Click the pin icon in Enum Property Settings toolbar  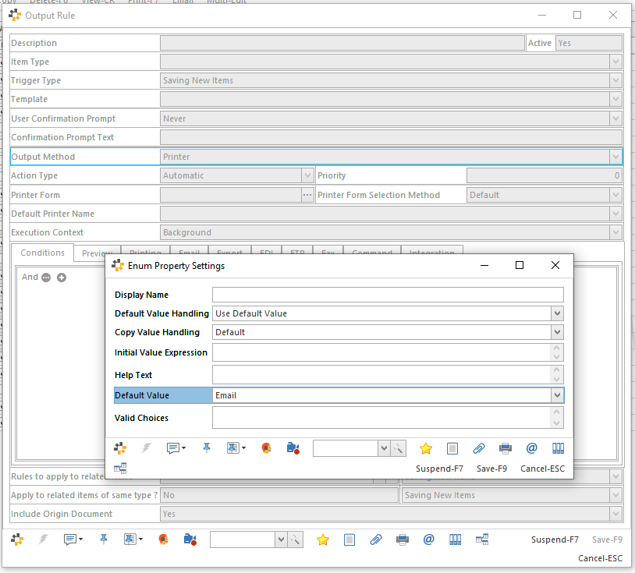207,447
